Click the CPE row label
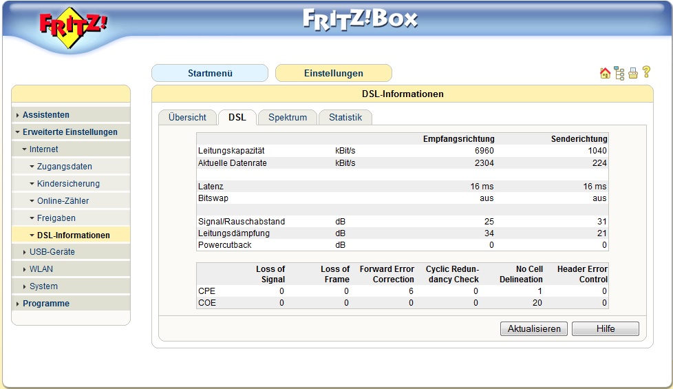 pyautogui.click(x=207, y=291)
